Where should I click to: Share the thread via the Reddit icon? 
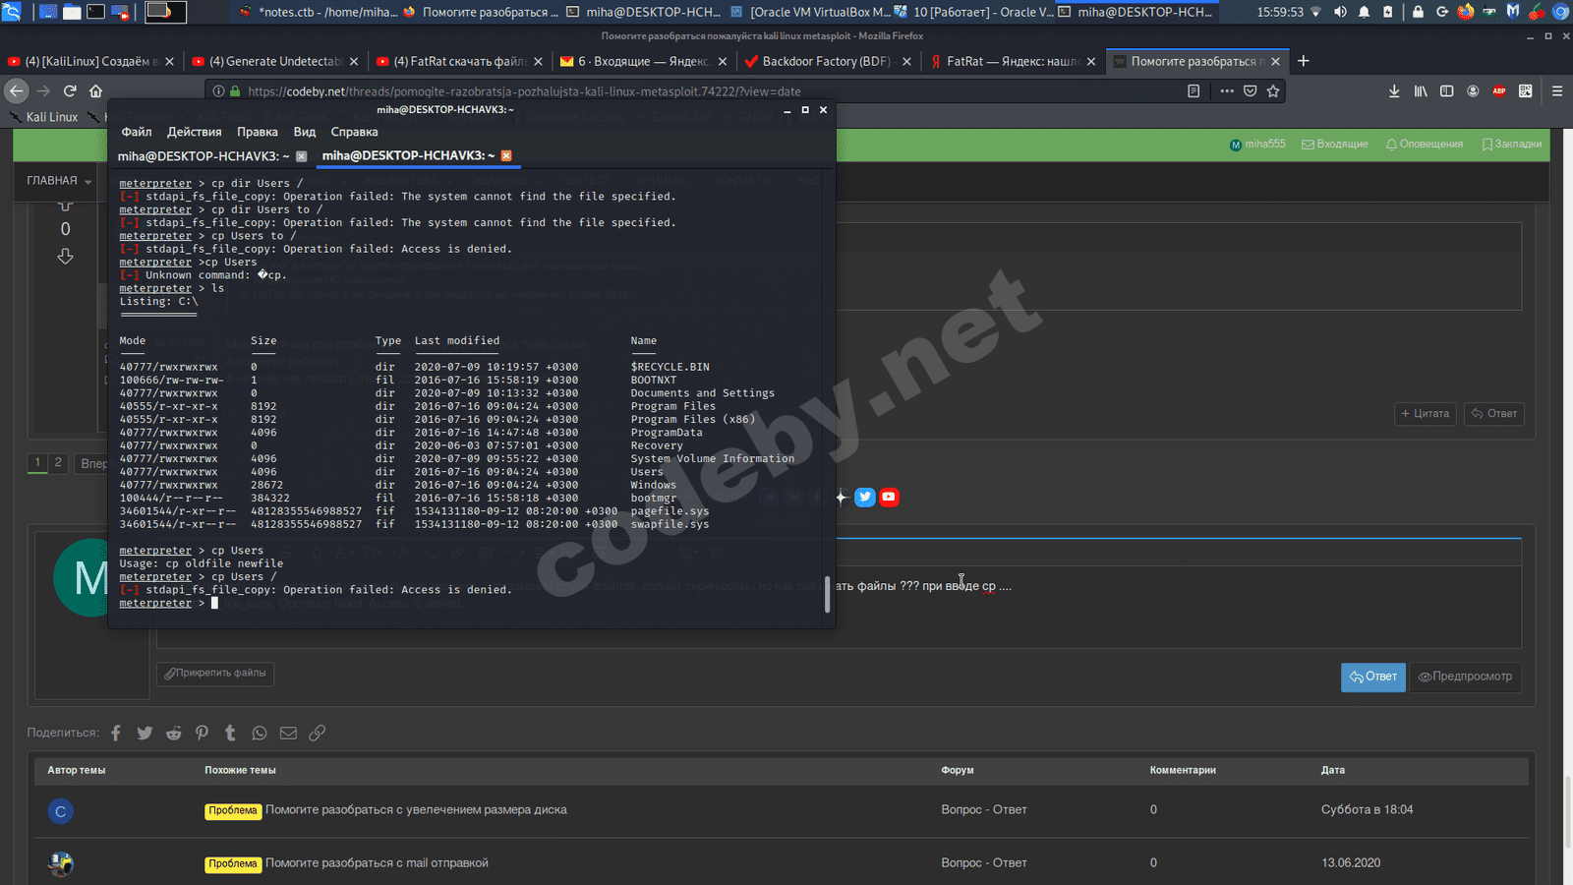coord(173,733)
